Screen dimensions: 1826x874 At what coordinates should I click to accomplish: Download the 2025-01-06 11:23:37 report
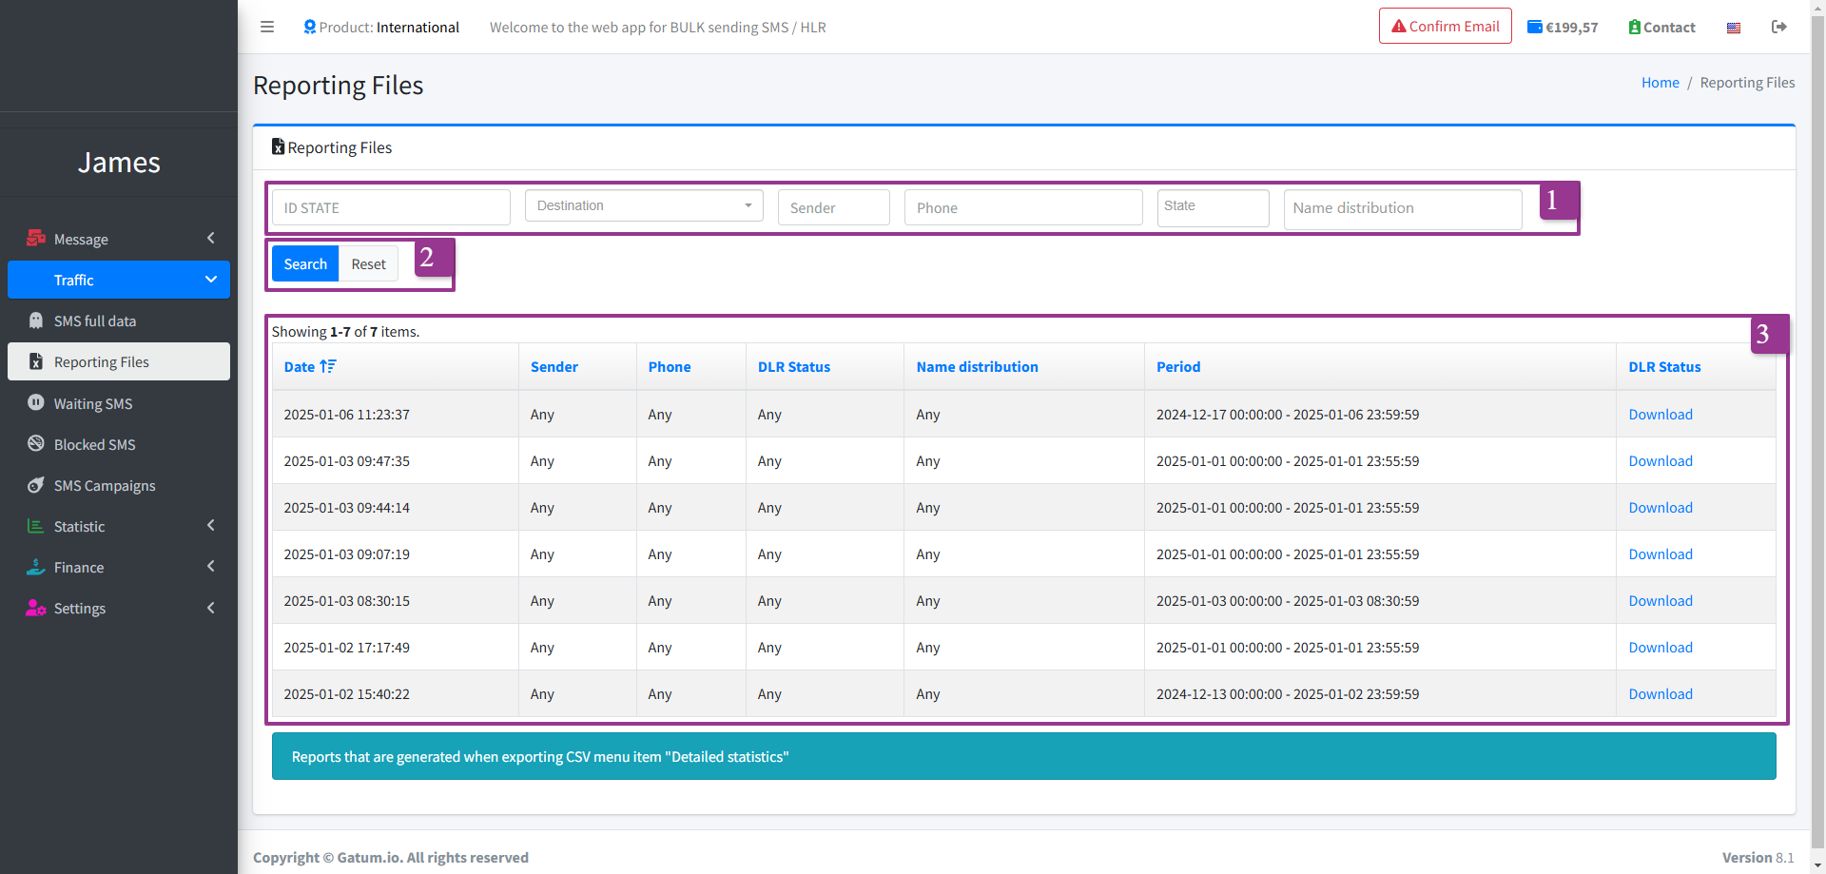tap(1660, 415)
